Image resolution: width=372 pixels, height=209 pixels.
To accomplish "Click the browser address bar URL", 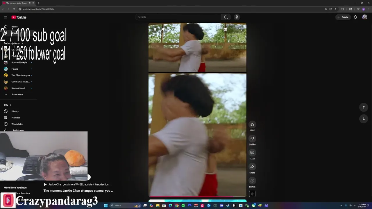I will pyautogui.click(x=39, y=9).
